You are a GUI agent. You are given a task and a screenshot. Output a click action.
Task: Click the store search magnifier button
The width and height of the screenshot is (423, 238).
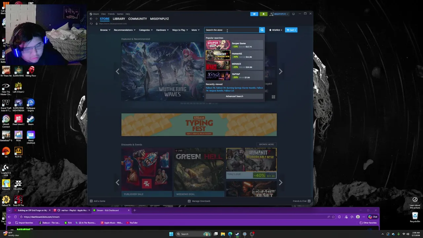[x=262, y=30]
